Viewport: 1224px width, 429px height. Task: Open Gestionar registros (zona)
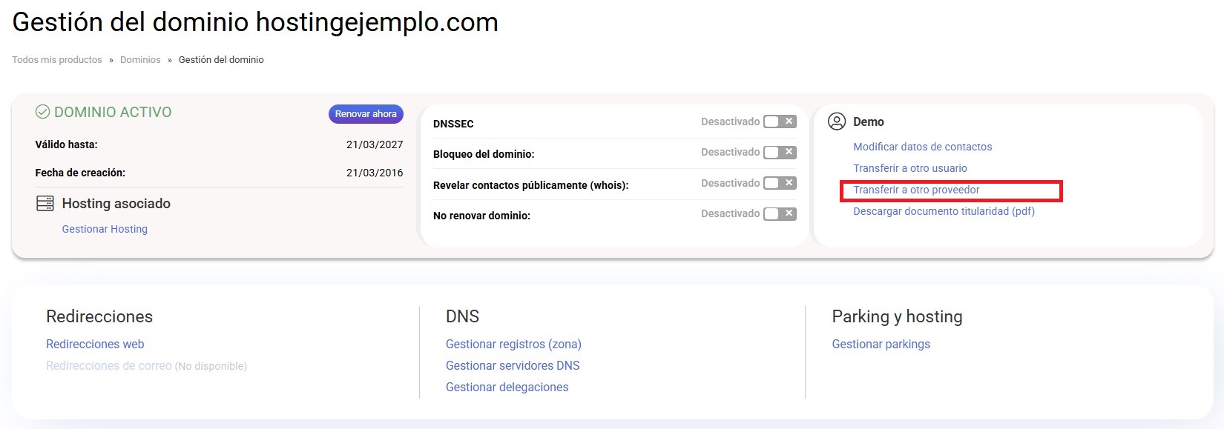pos(513,344)
